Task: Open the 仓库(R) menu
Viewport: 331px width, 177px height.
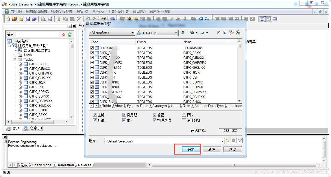Action: tap(98, 11)
